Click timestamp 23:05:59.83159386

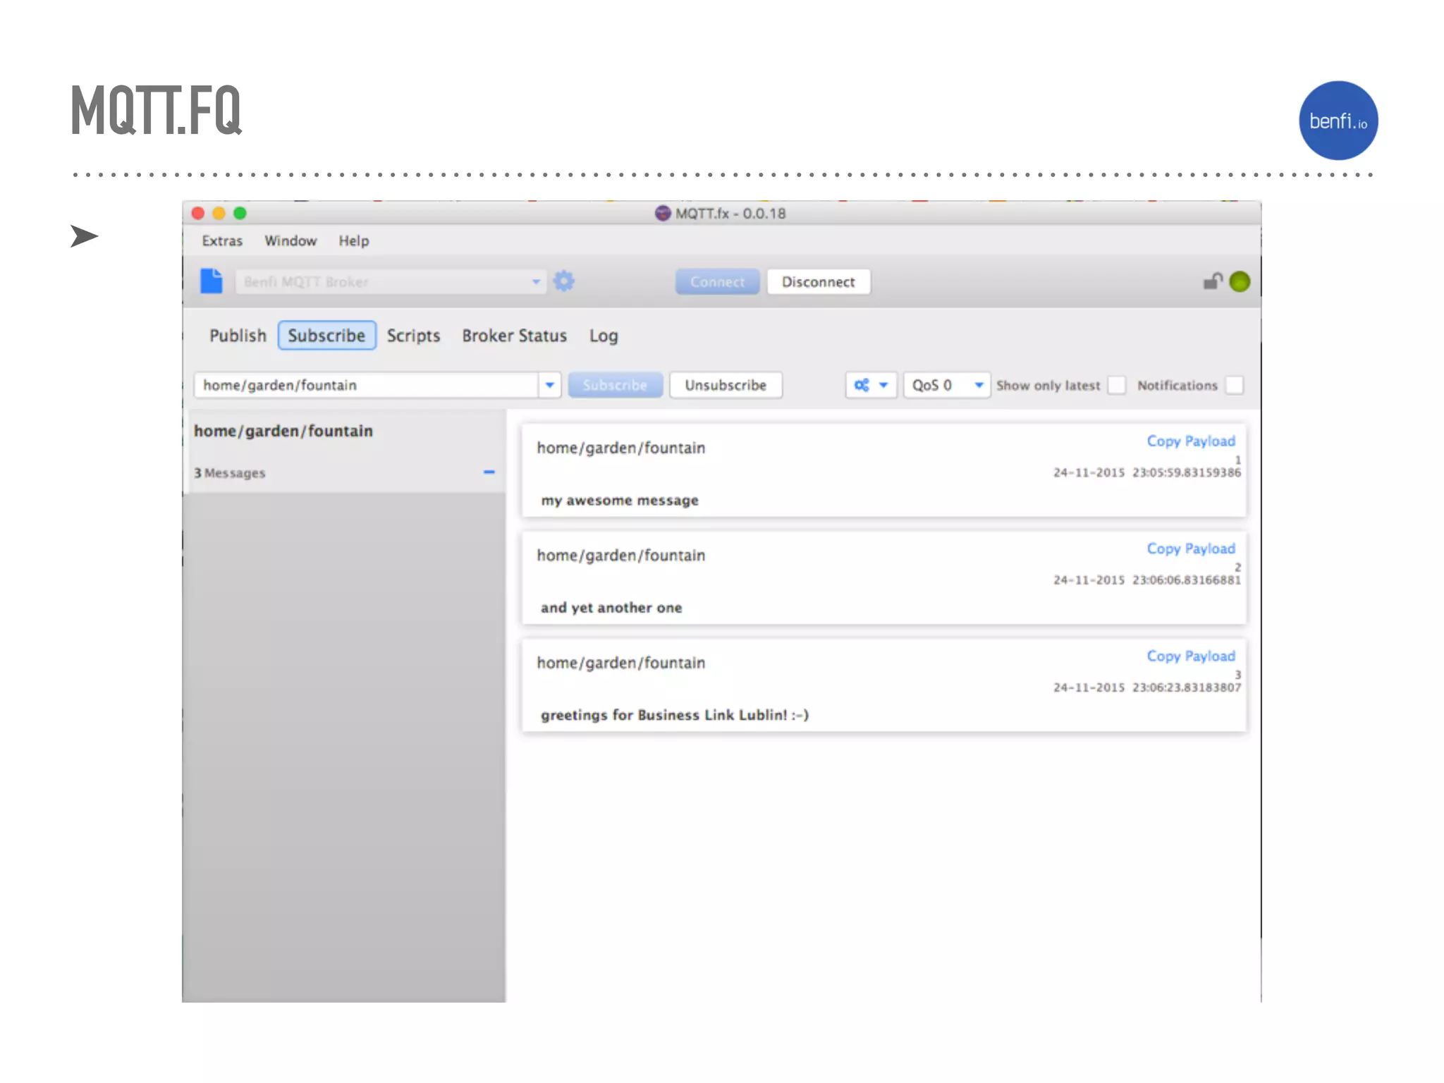tap(1187, 472)
